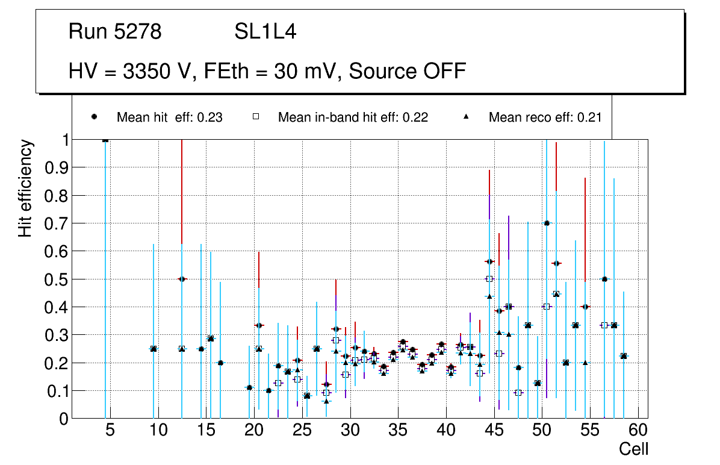Click the 'SL1L4' label in the title
The image size is (720, 465).
265,32
